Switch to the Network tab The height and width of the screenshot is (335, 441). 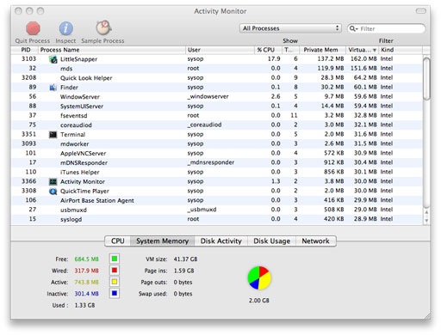[x=315, y=241]
